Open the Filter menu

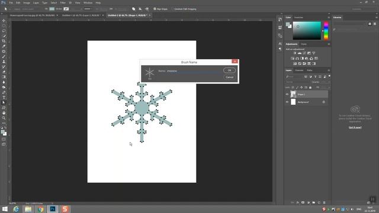tap(63, 2)
